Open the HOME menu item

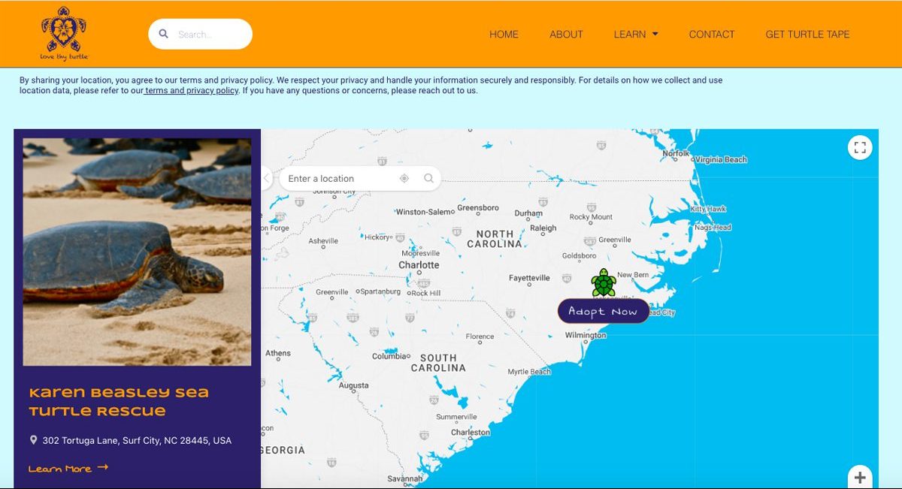point(504,34)
